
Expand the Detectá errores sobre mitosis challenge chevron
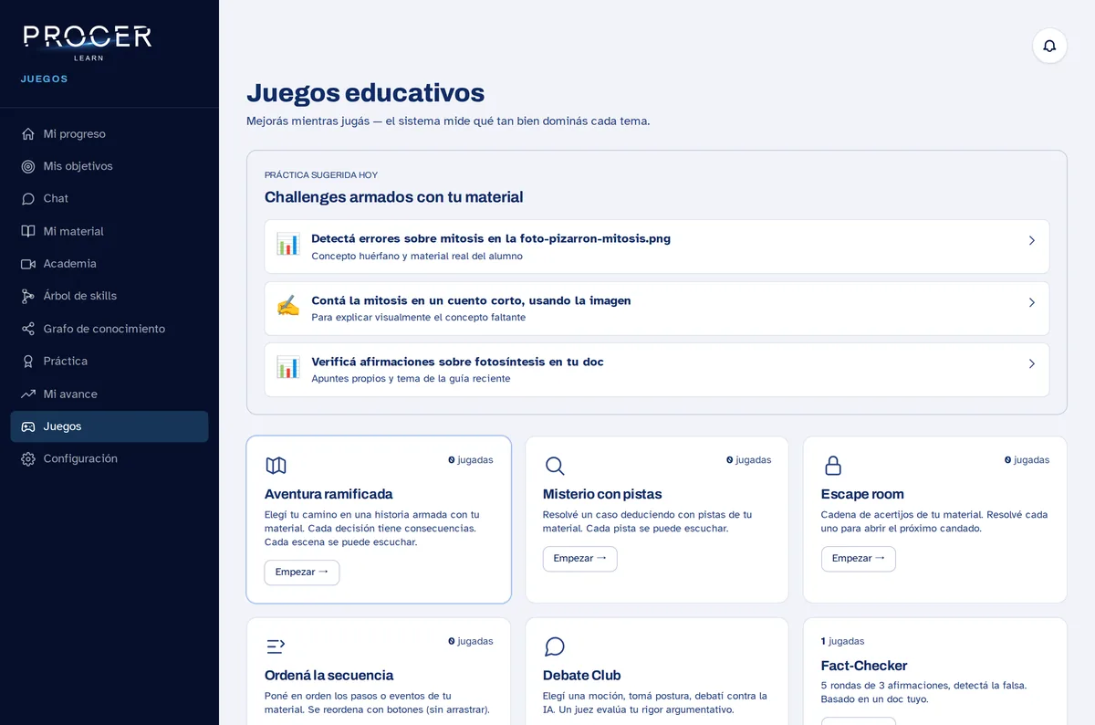point(1032,241)
